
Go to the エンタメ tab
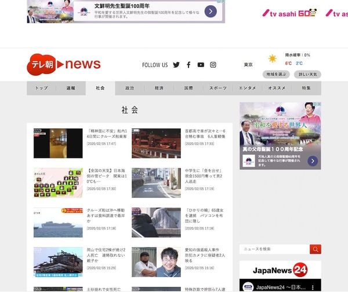(x=248, y=88)
